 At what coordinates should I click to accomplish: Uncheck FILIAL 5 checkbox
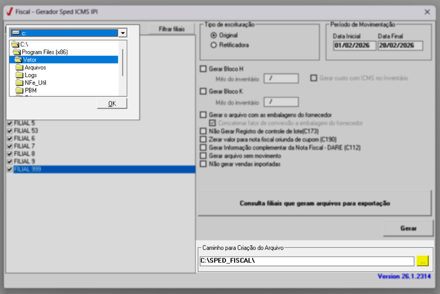point(10,123)
